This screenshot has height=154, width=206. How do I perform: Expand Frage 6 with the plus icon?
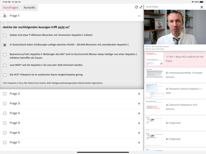click(x=139, y=133)
